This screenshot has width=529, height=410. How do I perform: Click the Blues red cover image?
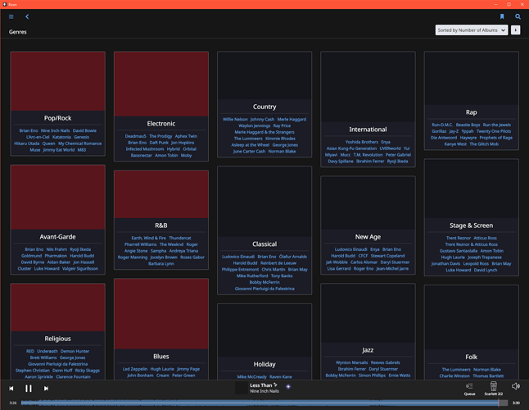point(161,314)
